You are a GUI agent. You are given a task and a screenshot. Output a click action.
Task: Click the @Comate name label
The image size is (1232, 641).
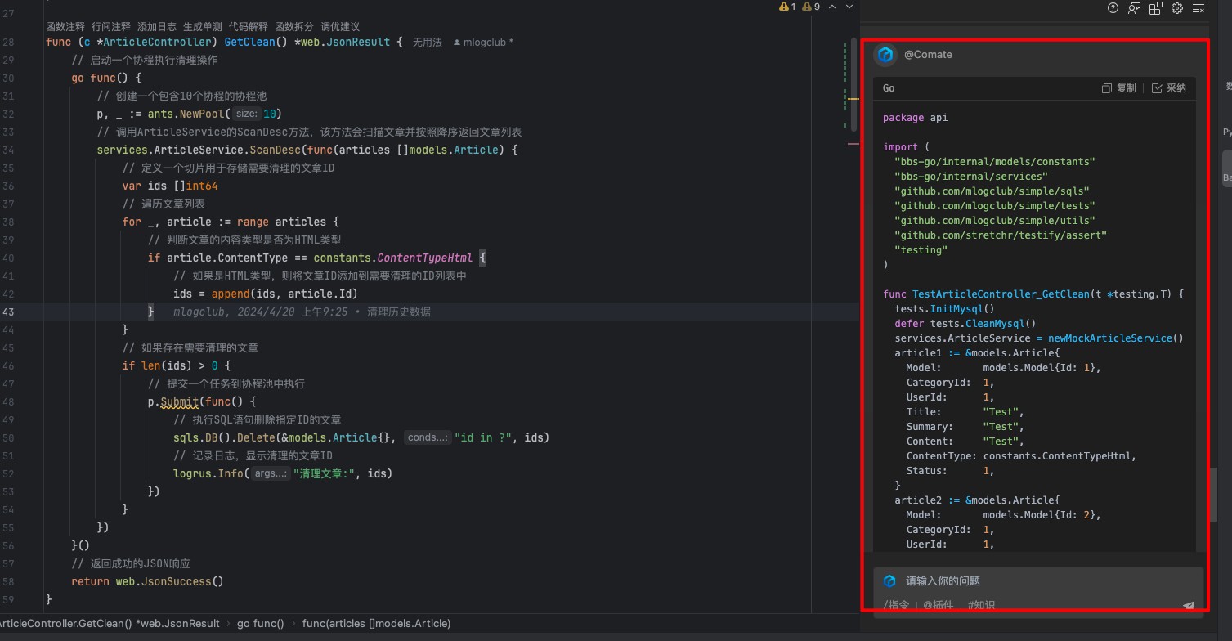[x=928, y=55]
